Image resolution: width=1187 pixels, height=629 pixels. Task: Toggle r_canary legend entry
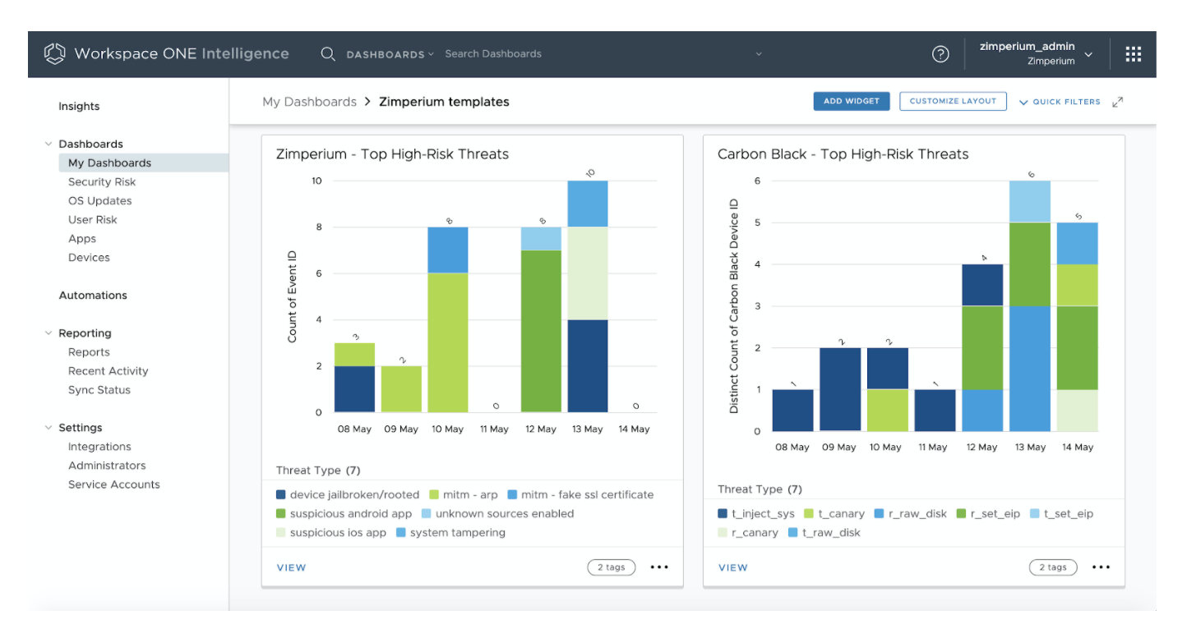click(748, 533)
